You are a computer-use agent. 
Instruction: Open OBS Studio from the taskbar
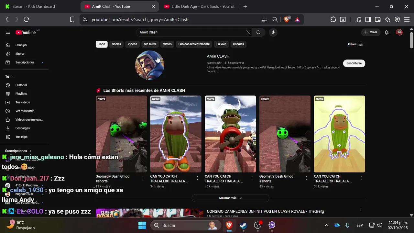click(x=258, y=225)
